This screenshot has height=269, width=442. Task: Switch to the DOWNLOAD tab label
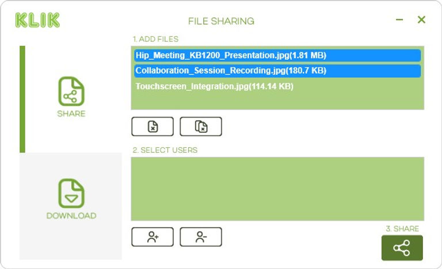(x=71, y=216)
